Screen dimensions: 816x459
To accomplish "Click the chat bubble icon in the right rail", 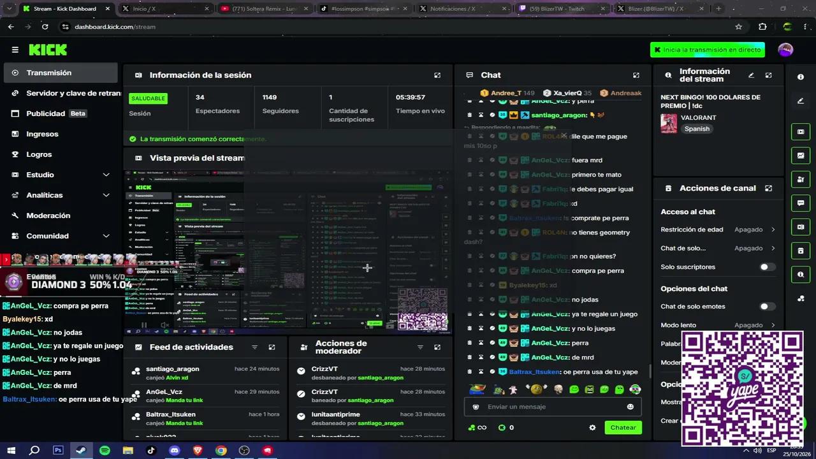I will [x=801, y=203].
